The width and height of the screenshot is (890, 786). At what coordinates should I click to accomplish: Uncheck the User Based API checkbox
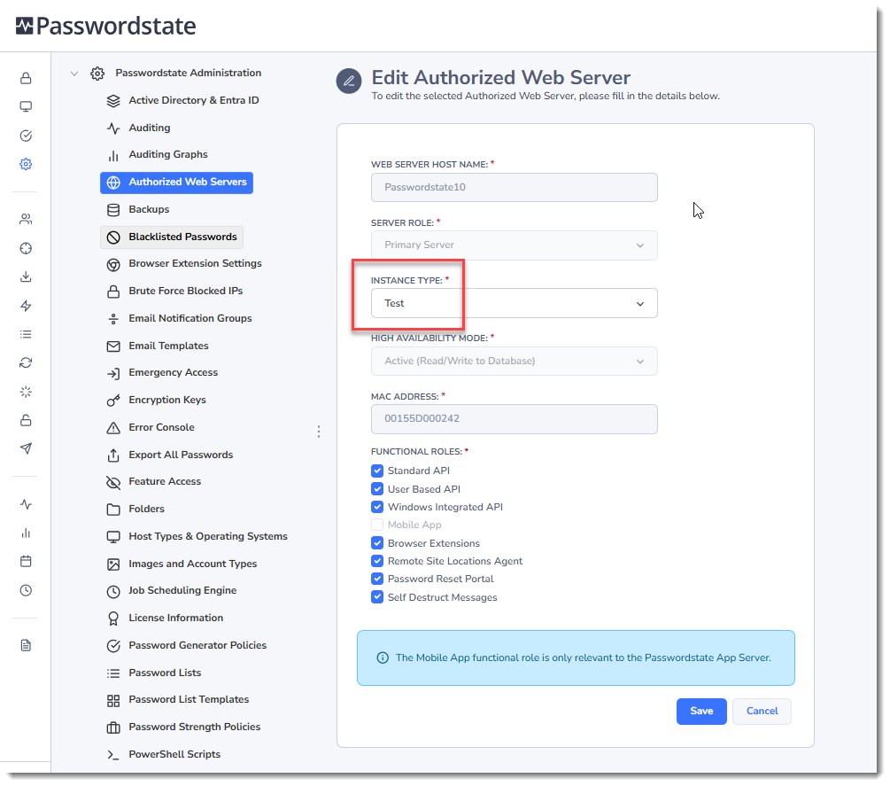point(377,489)
